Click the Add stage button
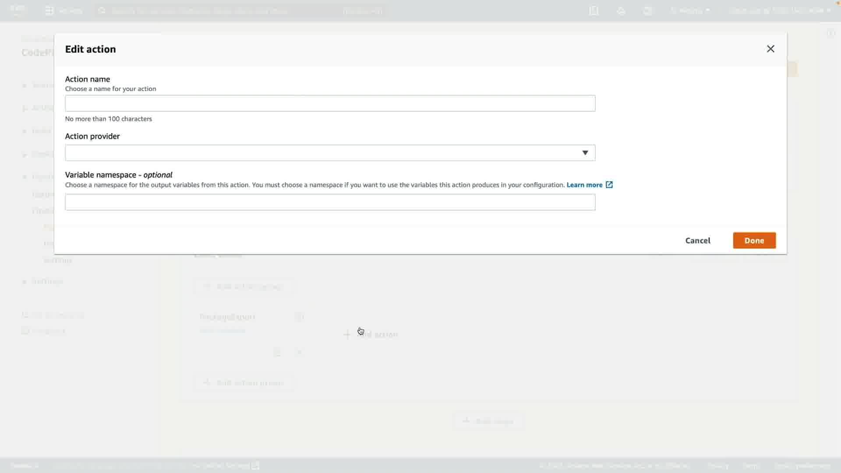The image size is (841, 473). point(488,421)
